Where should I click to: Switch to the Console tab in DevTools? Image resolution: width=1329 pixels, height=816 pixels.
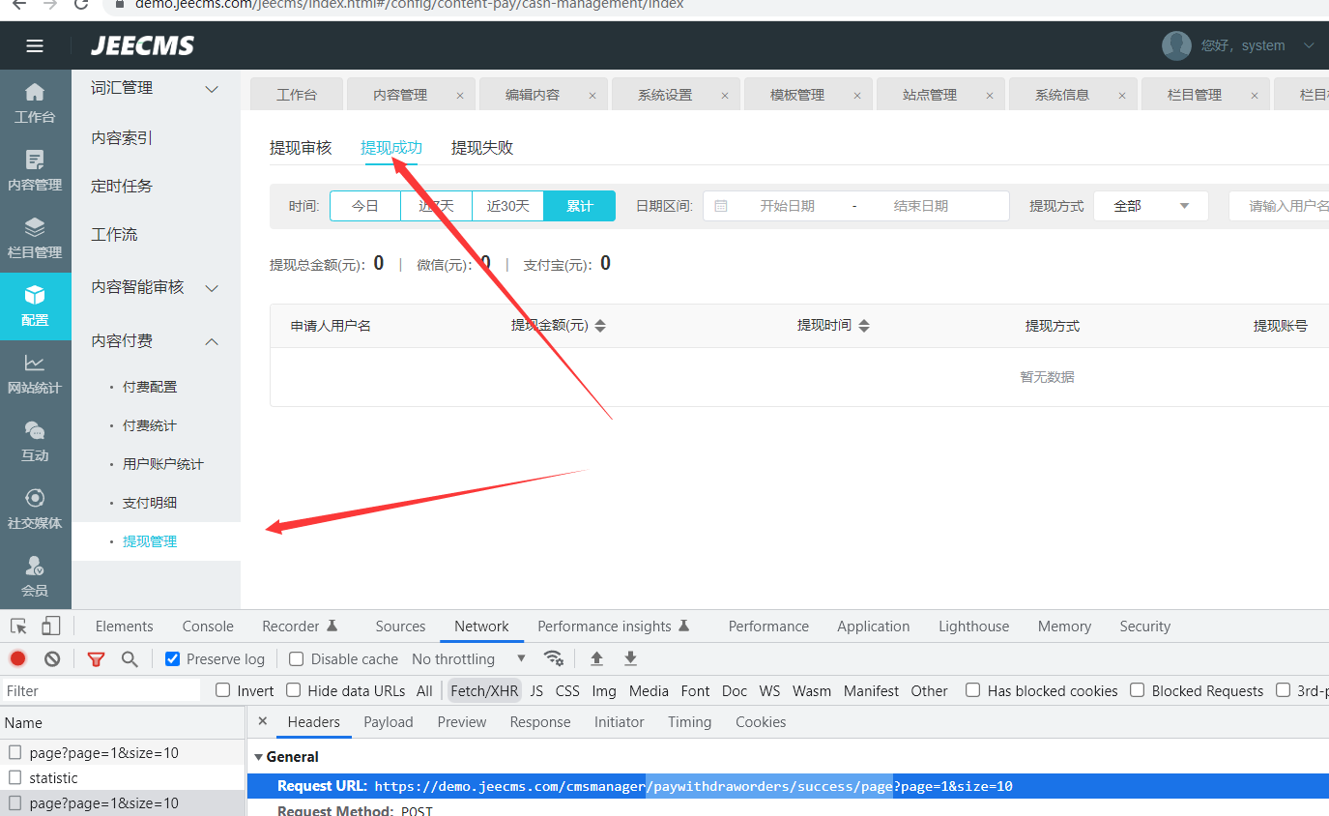click(x=208, y=627)
